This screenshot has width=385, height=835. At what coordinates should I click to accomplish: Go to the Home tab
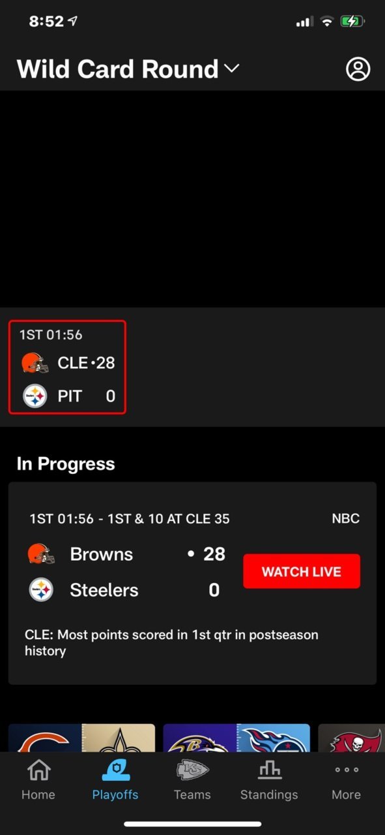click(x=38, y=780)
